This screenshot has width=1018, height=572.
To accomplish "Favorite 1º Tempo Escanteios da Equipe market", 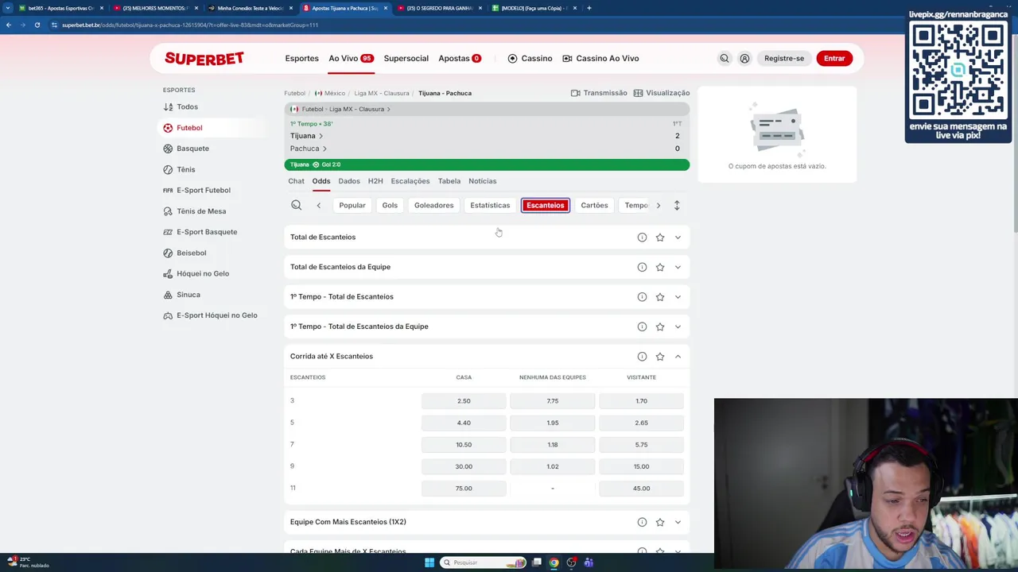I will [660, 327].
